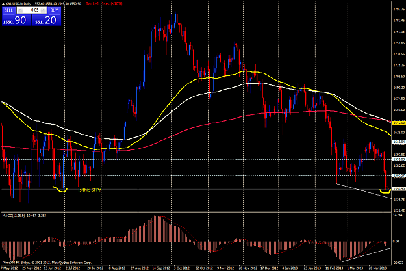This screenshot has width=406, height=271.
Task: Click the ask price tile showing 20
Action: pyautogui.click(x=47, y=20)
